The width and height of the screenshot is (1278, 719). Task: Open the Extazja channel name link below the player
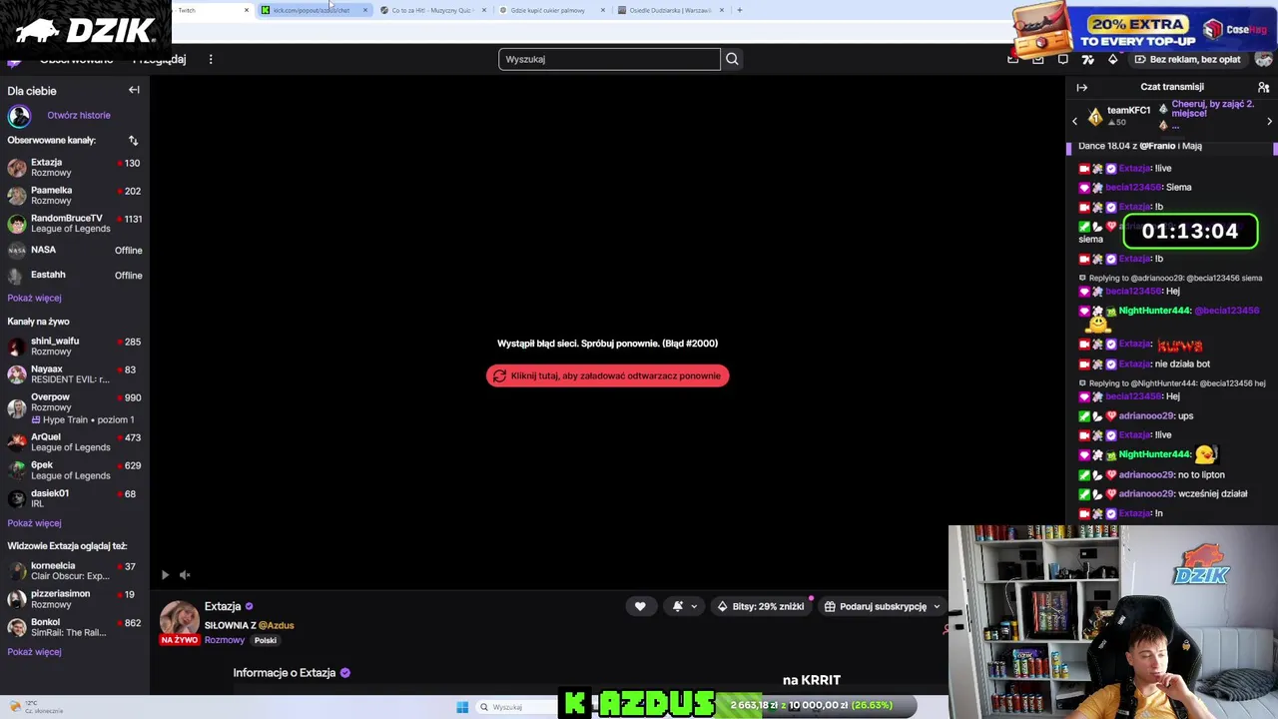(223, 606)
